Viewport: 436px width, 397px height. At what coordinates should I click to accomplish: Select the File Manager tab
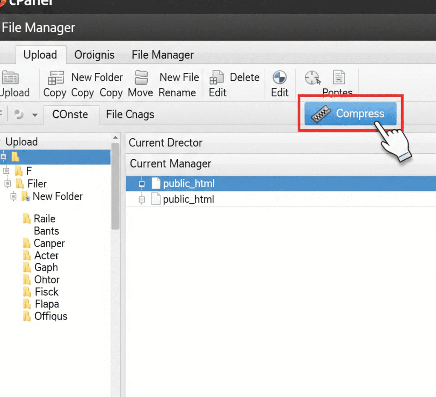(163, 55)
